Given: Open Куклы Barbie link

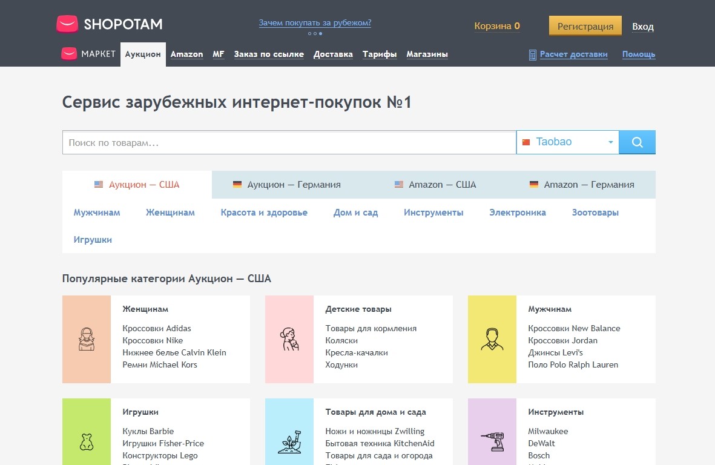Looking at the screenshot, I should coord(148,431).
